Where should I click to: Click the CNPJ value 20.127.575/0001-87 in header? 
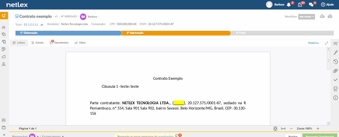[x=161, y=24]
